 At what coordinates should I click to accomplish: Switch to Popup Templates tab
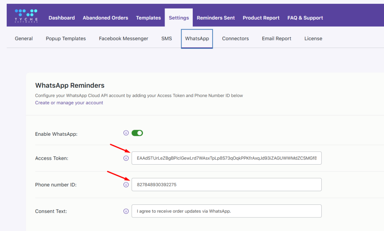(x=66, y=38)
